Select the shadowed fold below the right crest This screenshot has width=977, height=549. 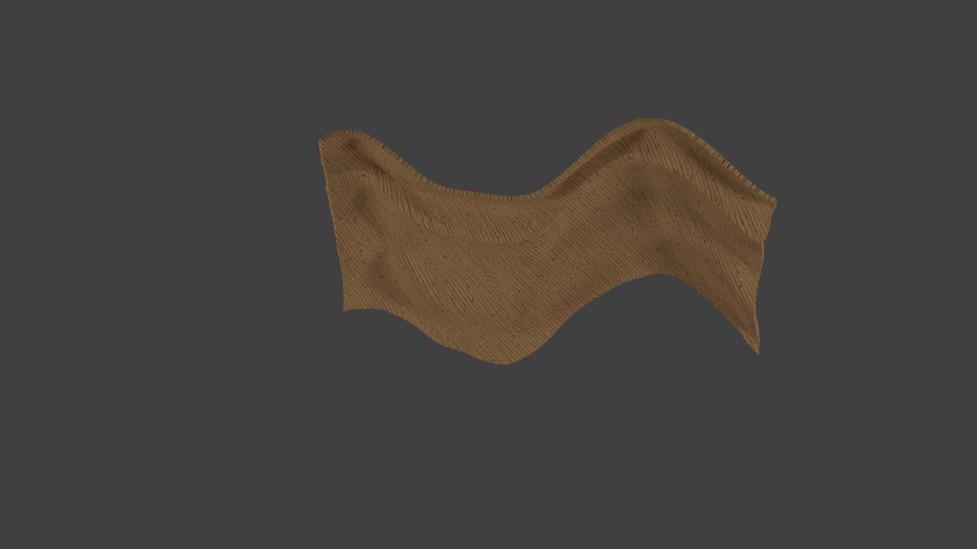click(637, 197)
